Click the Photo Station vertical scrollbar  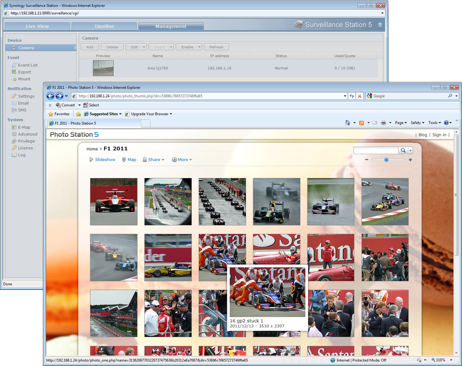click(x=456, y=195)
